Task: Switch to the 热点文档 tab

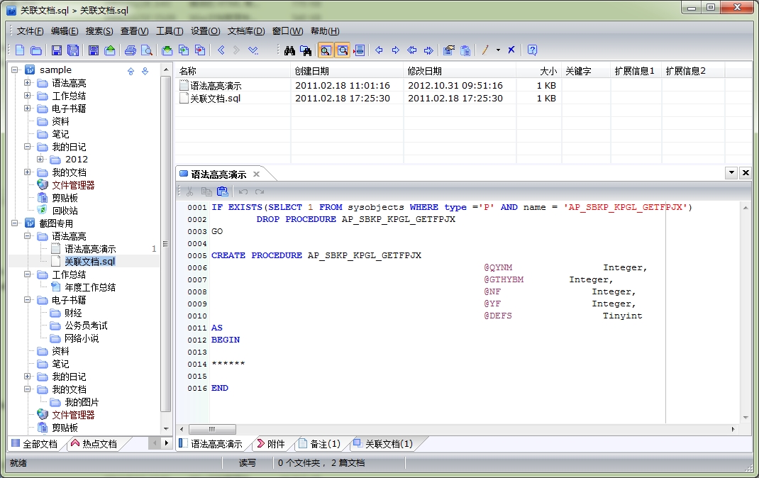Action: click(x=94, y=444)
